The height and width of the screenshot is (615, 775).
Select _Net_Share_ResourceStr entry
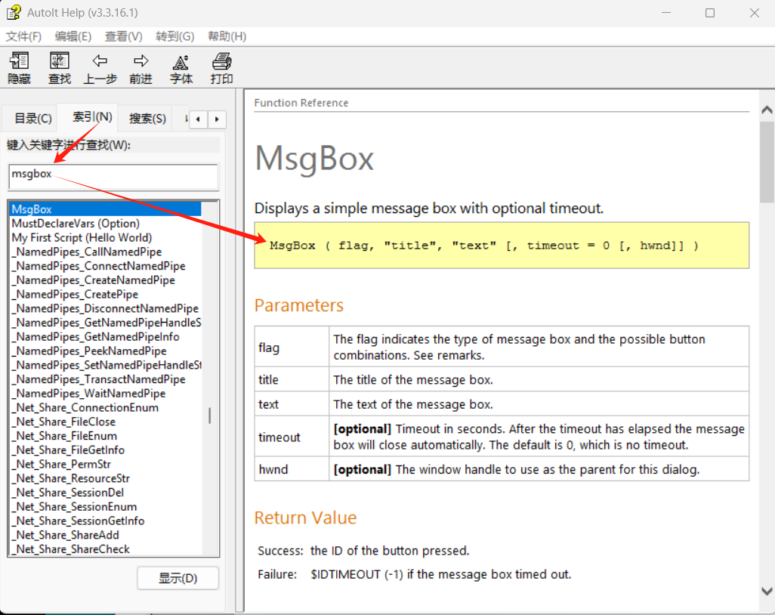pos(71,478)
